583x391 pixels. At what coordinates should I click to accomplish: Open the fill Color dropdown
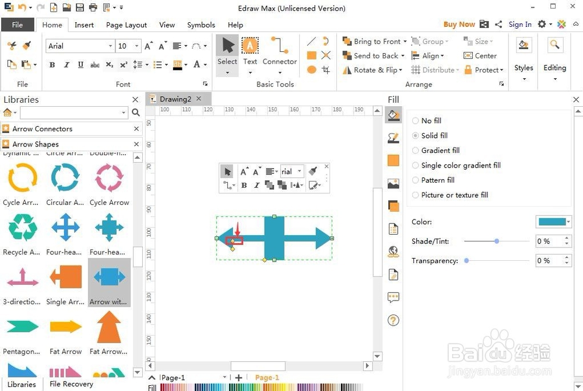[x=568, y=222]
